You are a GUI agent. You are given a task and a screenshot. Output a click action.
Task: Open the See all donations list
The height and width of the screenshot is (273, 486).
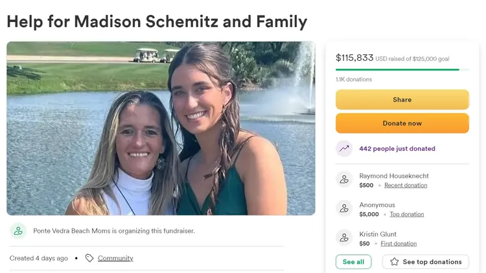click(x=353, y=262)
